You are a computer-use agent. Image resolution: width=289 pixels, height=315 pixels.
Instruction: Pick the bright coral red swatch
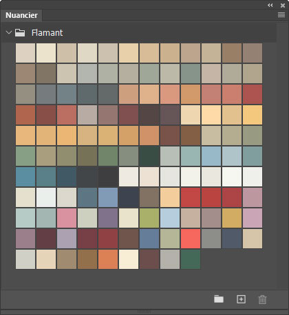[x=191, y=239]
